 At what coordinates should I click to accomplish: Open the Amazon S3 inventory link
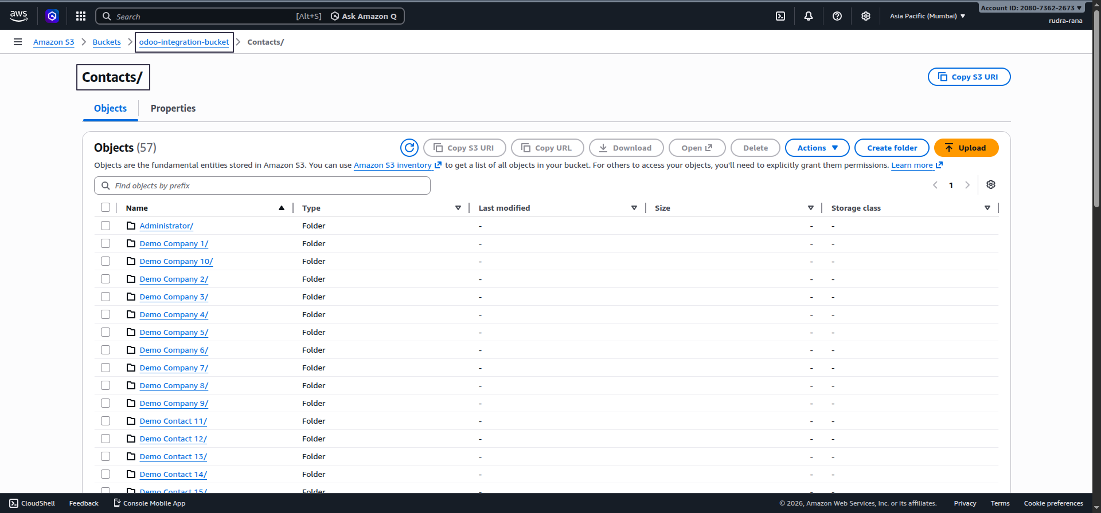(x=397, y=165)
